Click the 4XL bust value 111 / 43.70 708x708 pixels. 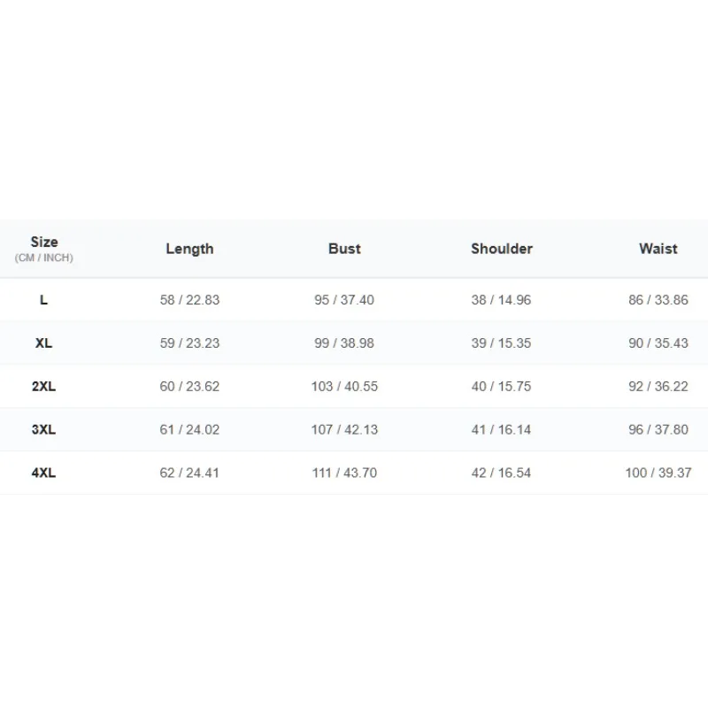344,473
